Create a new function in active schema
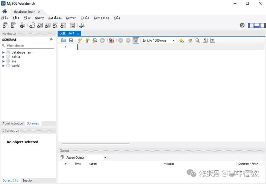 point(63,25)
